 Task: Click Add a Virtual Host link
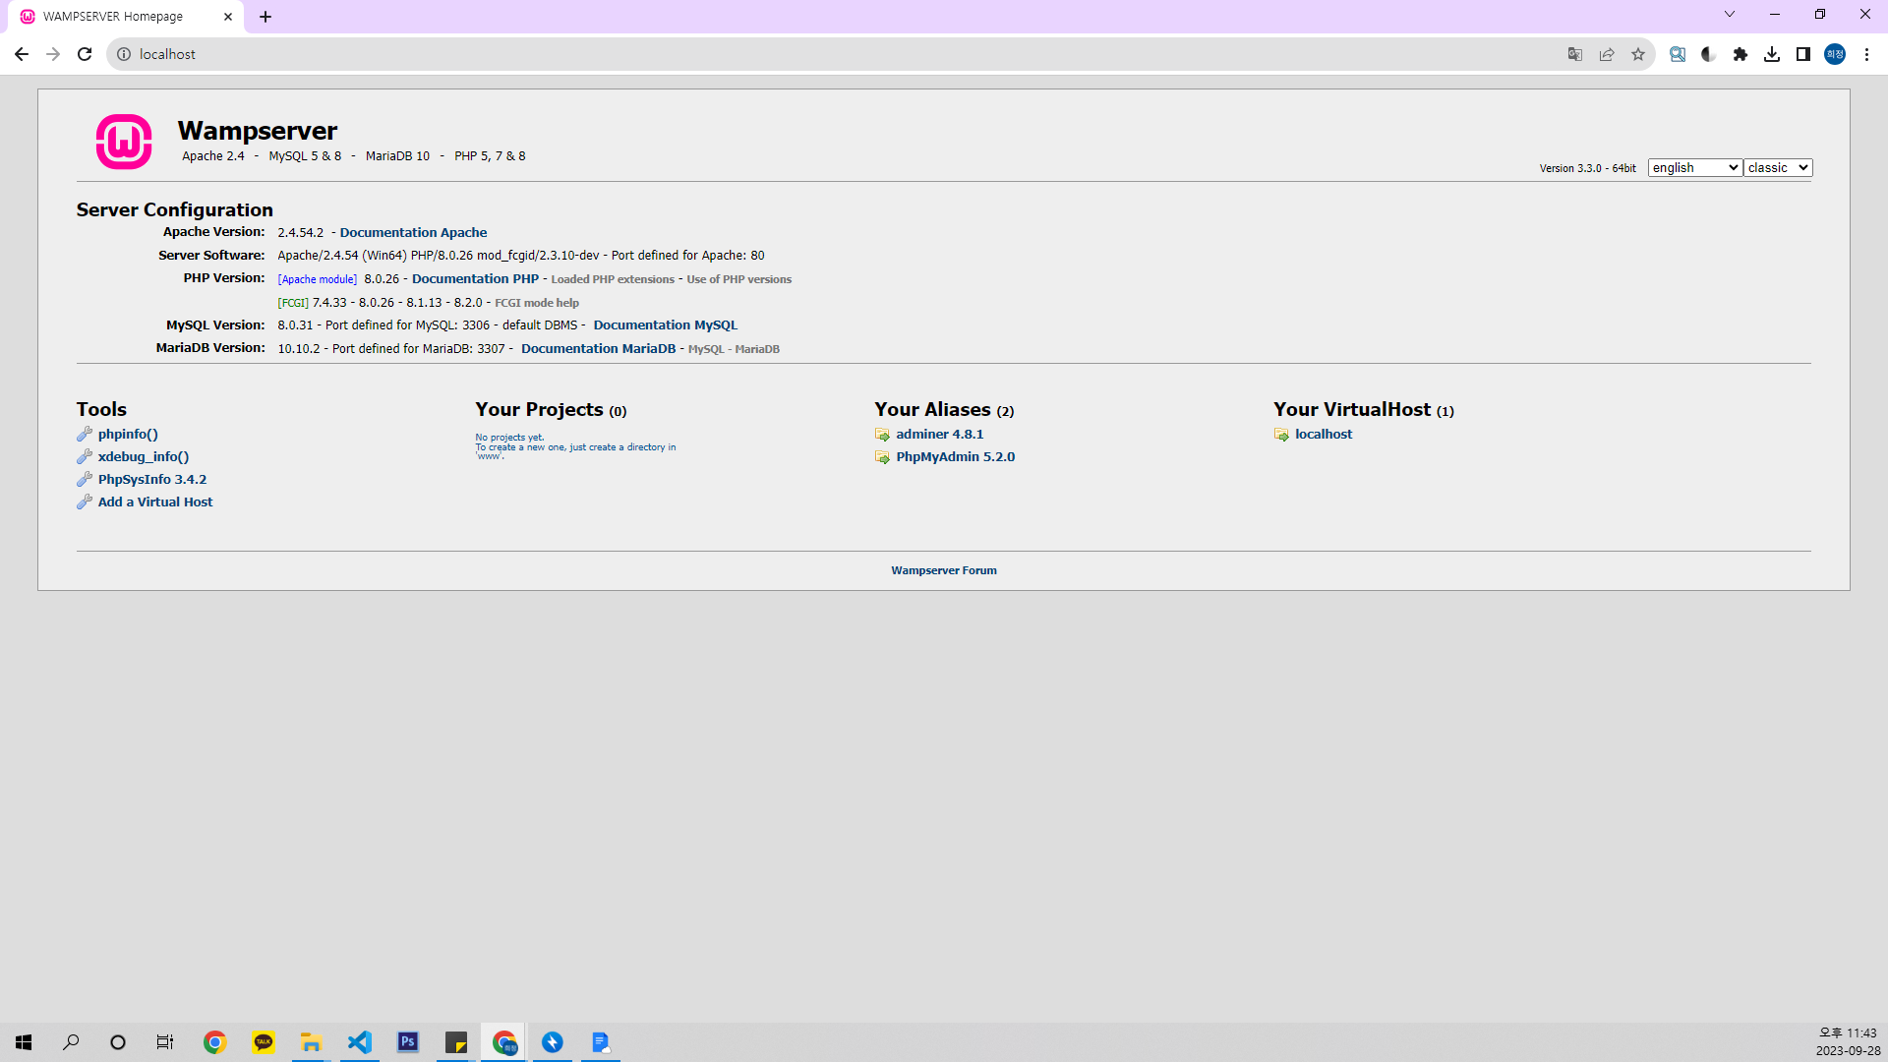point(155,501)
